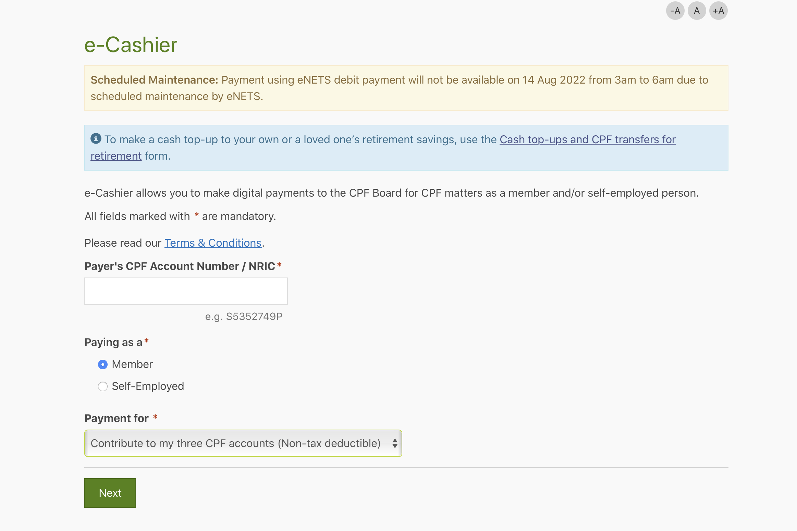Click the e-Cashier page heading
Viewport: 797px width, 531px height.
coord(131,45)
